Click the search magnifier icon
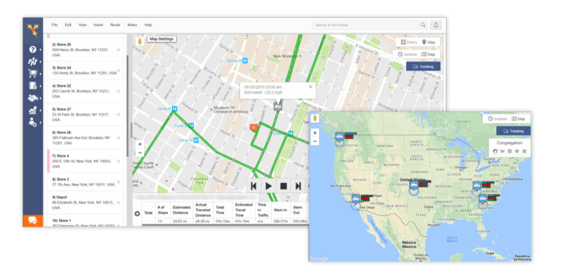This screenshot has width=564, height=270. click(423, 25)
